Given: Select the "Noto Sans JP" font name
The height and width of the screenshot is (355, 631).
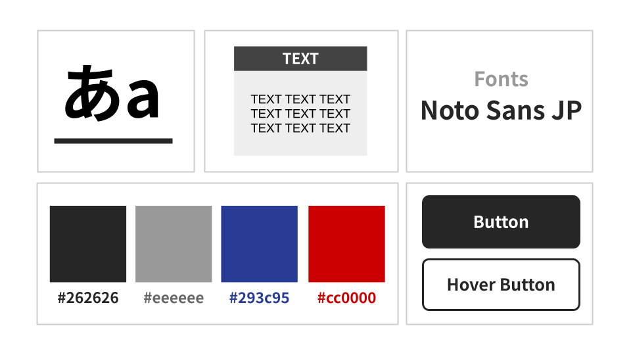Looking at the screenshot, I should (501, 110).
